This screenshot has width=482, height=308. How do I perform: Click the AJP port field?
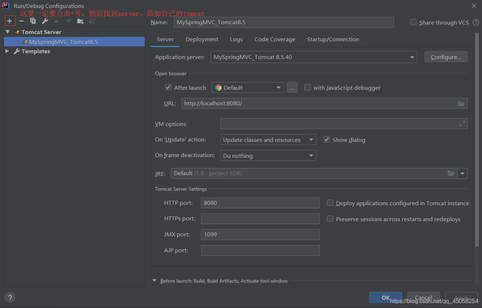pyautogui.click(x=260, y=250)
